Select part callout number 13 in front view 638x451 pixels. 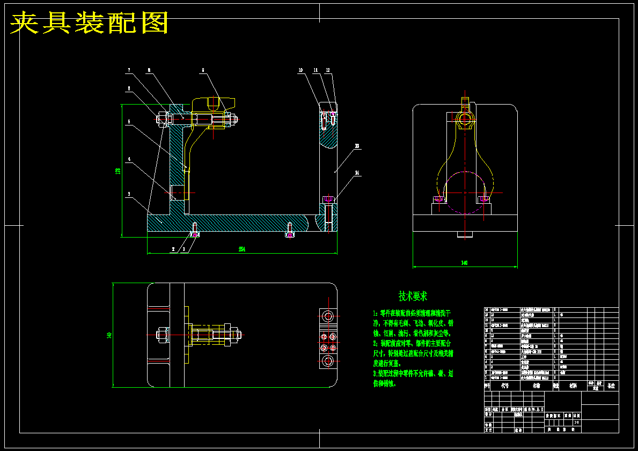[x=357, y=145]
